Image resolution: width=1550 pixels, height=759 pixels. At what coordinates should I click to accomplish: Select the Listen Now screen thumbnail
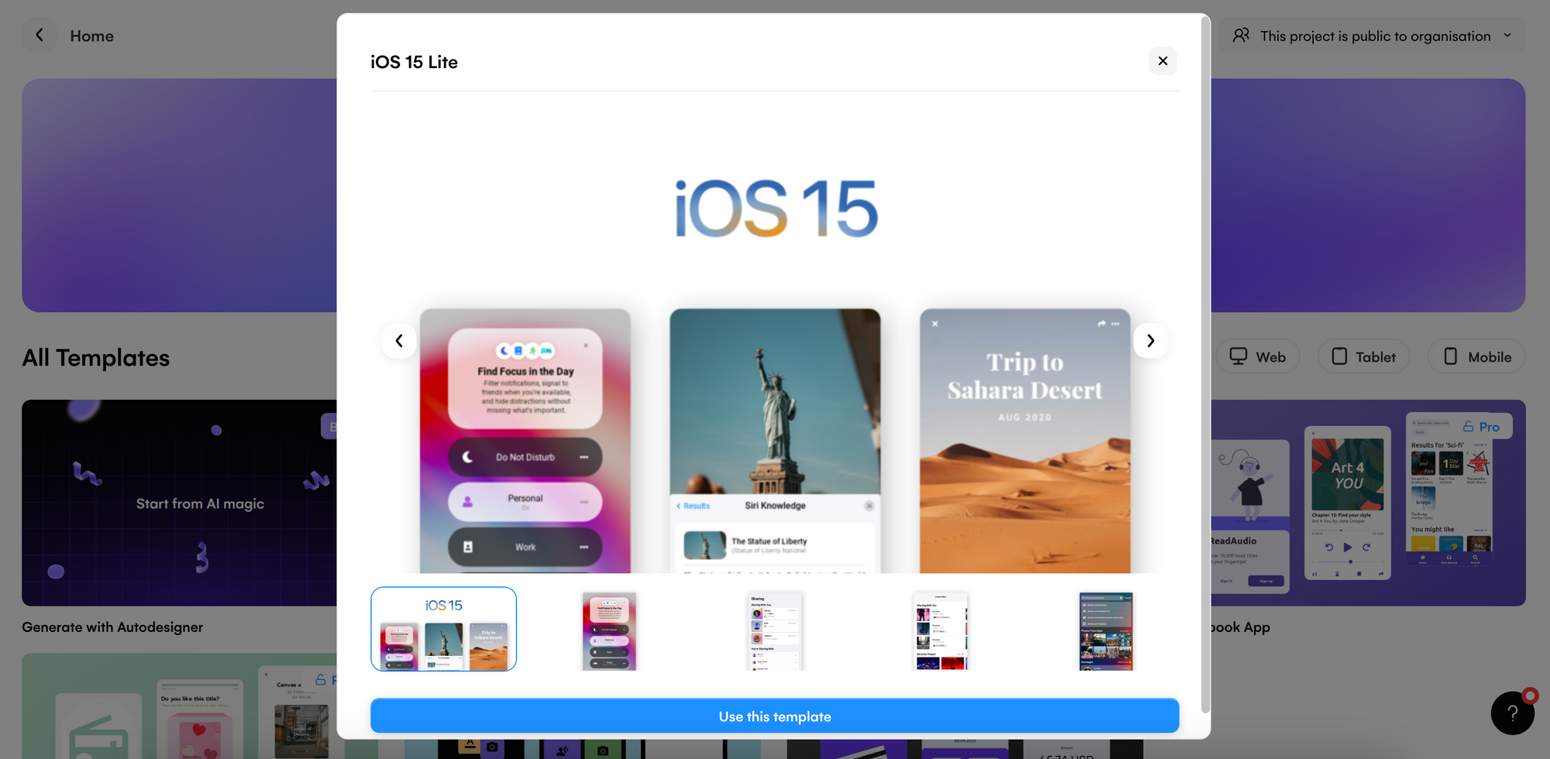click(941, 629)
